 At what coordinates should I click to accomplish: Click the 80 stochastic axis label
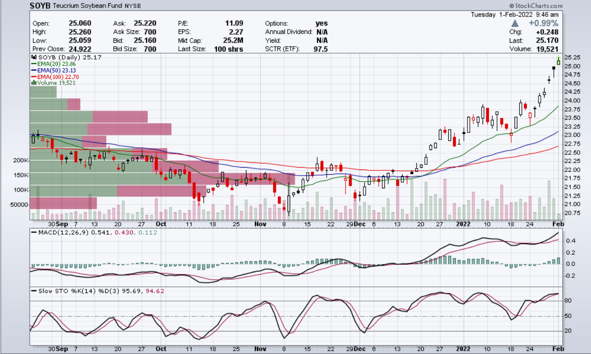point(568,301)
